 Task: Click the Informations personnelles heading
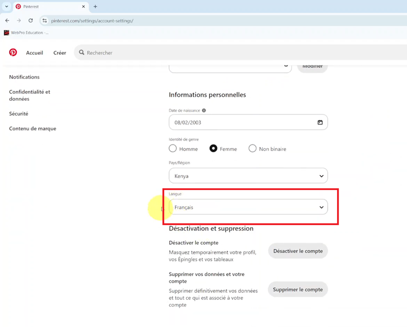207,95
